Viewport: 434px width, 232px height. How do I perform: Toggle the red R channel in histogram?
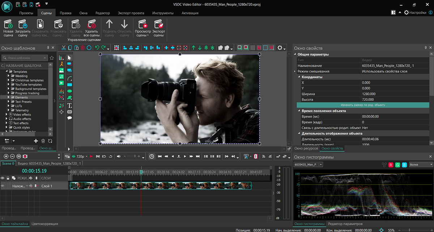click(x=391, y=165)
